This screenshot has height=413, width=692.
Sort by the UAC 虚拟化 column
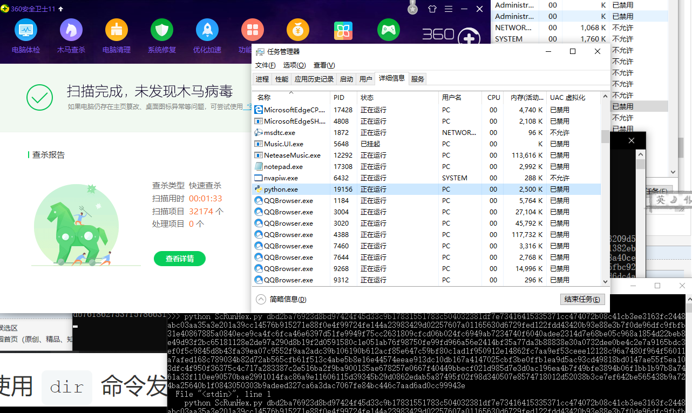573,98
